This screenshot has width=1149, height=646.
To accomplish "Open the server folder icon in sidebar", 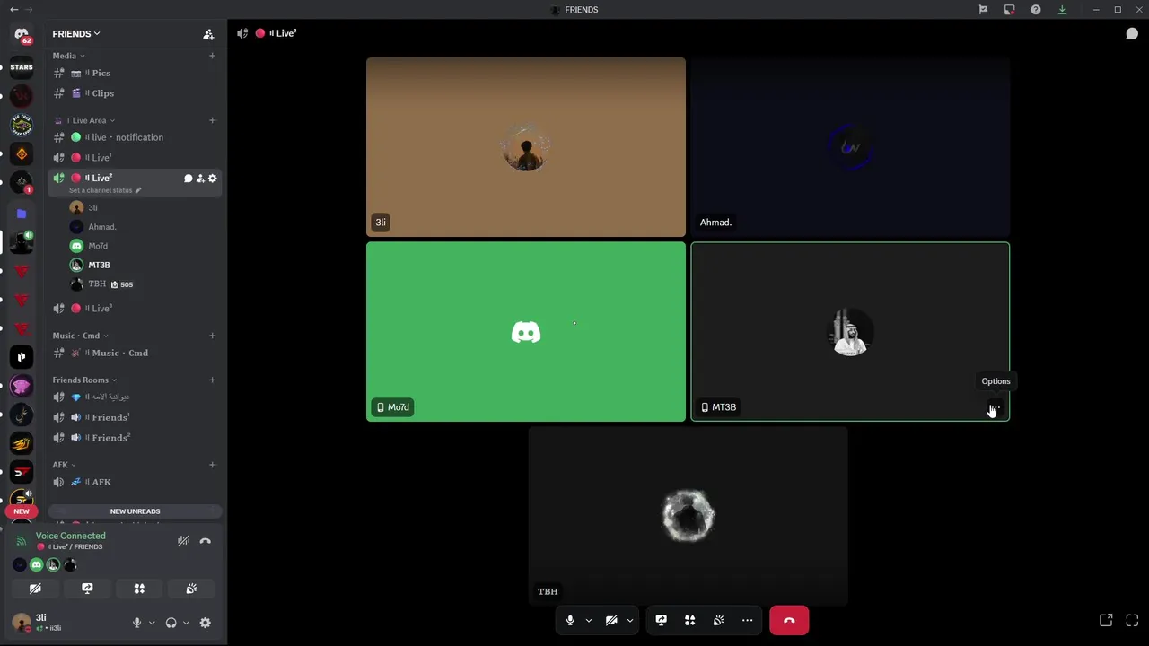I will point(22,214).
